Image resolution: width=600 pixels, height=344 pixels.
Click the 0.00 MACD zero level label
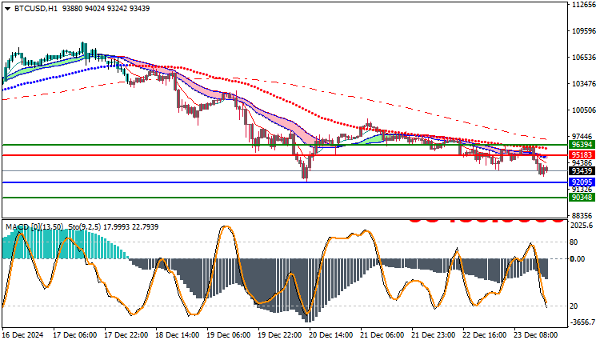[x=577, y=259]
